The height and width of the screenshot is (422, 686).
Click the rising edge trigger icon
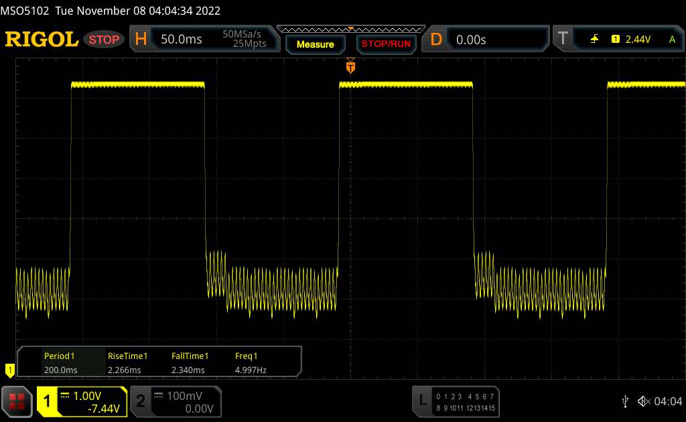[594, 40]
